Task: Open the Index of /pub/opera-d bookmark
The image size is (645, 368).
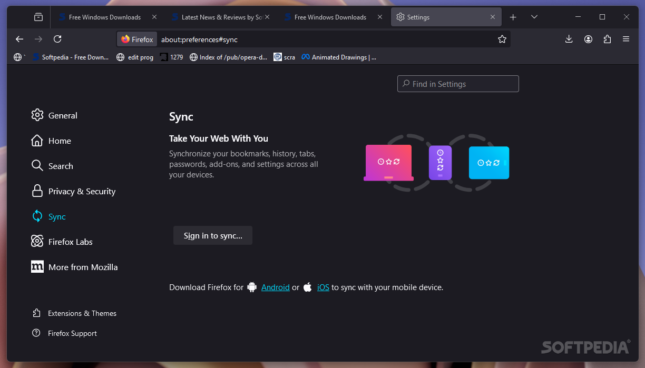Action: [228, 57]
